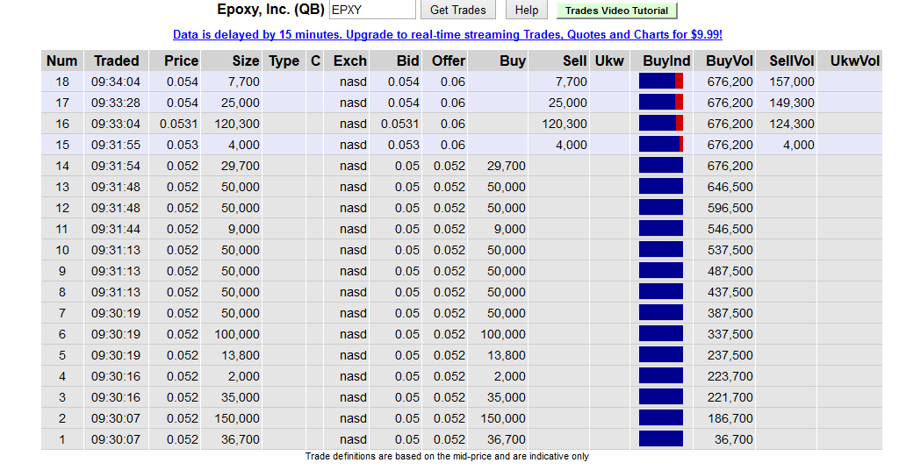Click the buy indicator bar for trade 18
Image resolution: width=899 pixels, height=470 pixels.
click(x=661, y=82)
